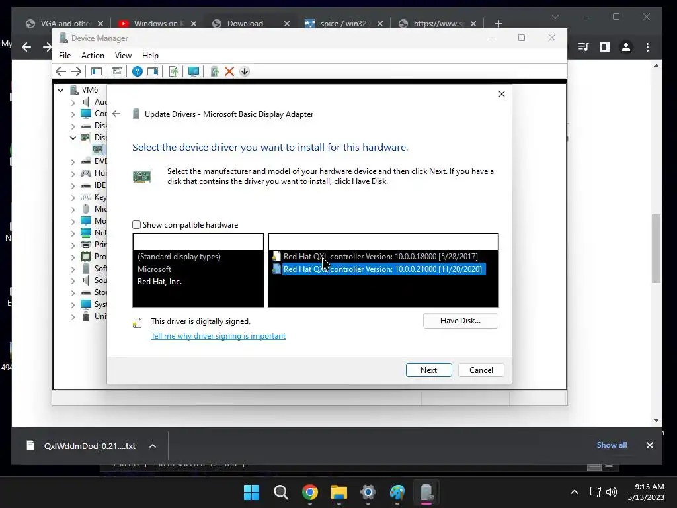Click Show all downloads link

coord(612,445)
